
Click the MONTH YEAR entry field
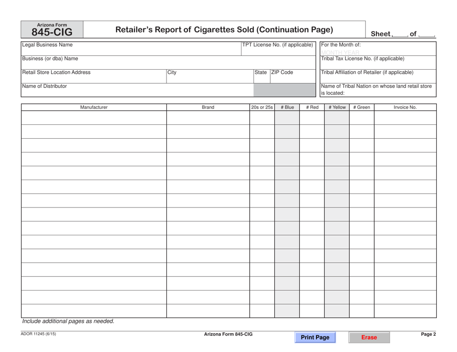click(x=378, y=52)
